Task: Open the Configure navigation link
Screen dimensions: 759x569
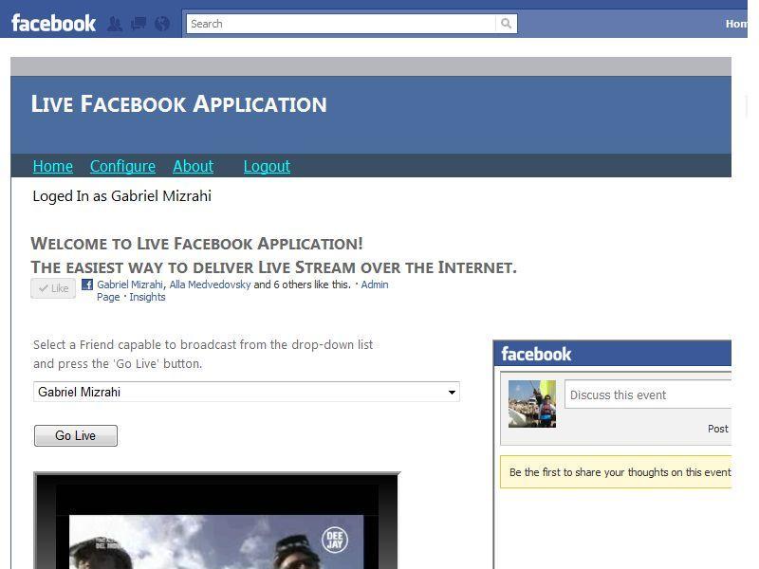Action: [122, 166]
